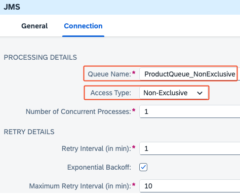Click the JMS header title
This screenshot has width=240, height=195.
coord(12,7)
